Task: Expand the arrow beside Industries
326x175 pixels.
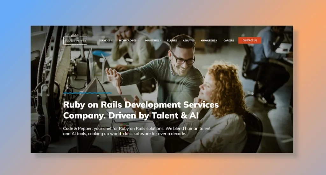Action: click(x=160, y=40)
